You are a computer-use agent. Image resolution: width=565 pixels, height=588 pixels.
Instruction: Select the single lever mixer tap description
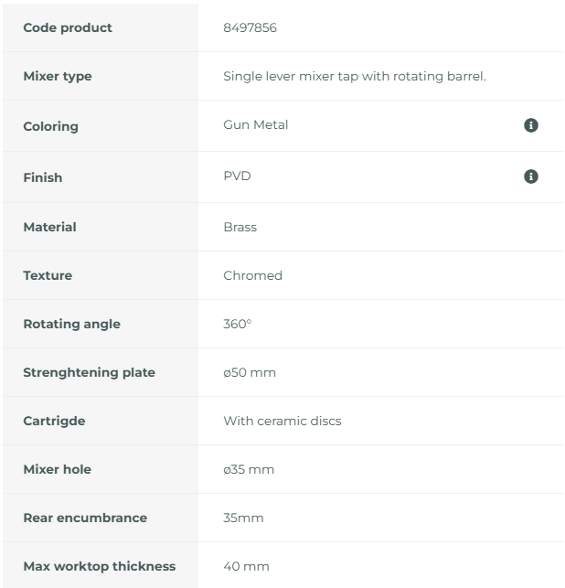pyautogui.click(x=355, y=76)
